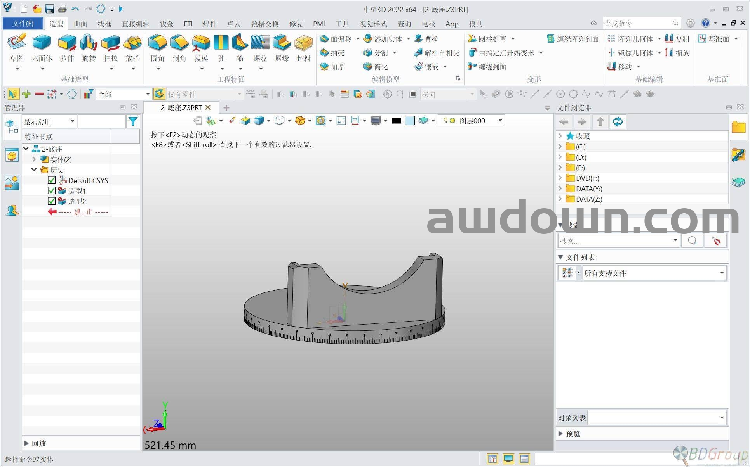Toggle the 造型2 feature checkbox
Viewport: 750px width, 467px height.
tap(51, 201)
